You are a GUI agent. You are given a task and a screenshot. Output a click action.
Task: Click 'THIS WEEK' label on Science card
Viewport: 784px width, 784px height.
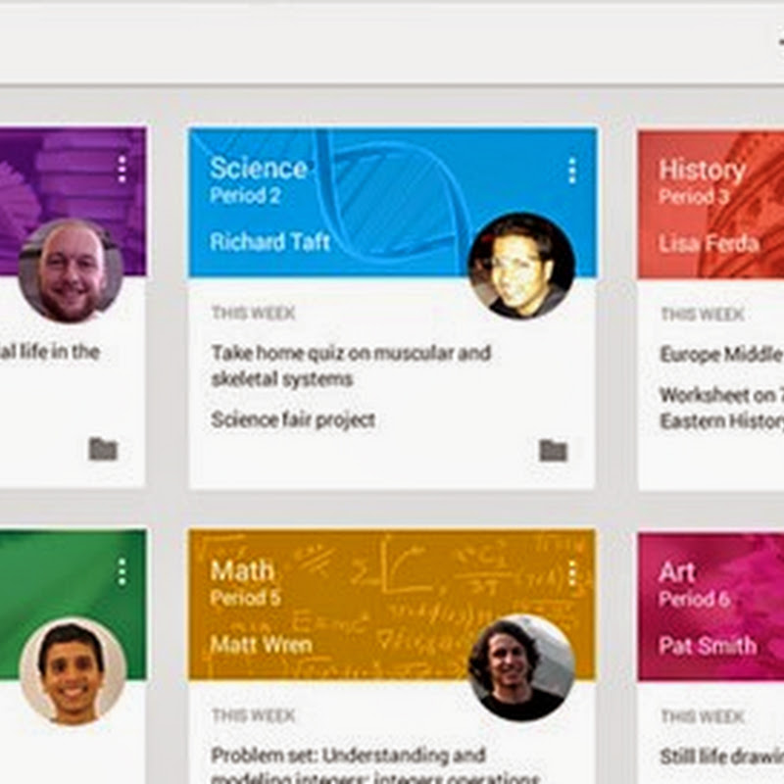[x=254, y=313]
